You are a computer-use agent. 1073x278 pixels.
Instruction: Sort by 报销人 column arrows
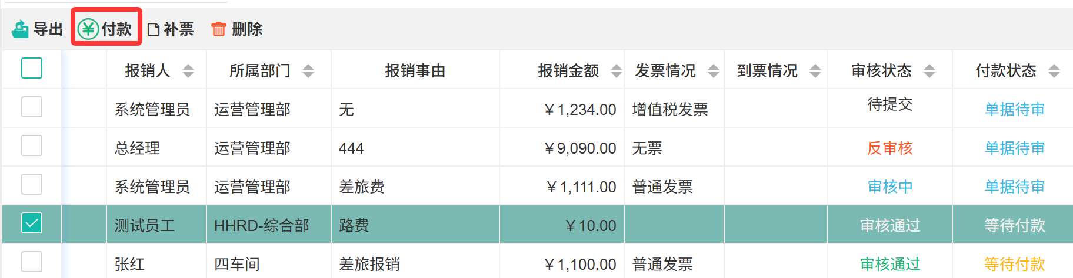[188, 71]
